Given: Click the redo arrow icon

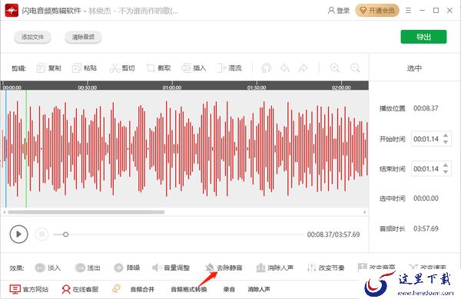Looking at the screenshot, I should point(303,68).
